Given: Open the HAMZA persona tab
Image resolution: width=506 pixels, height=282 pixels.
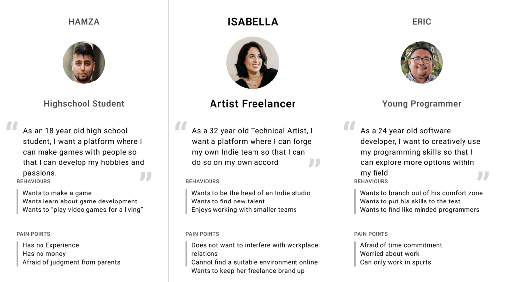Looking at the screenshot, I should pos(84,22).
